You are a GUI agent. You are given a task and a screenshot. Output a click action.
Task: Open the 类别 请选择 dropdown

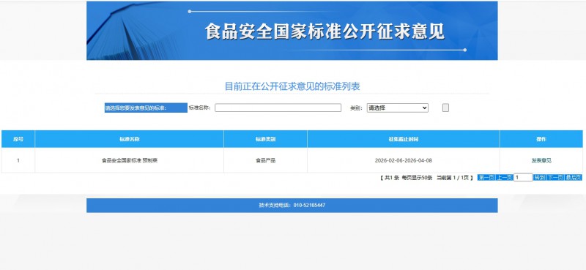point(397,108)
